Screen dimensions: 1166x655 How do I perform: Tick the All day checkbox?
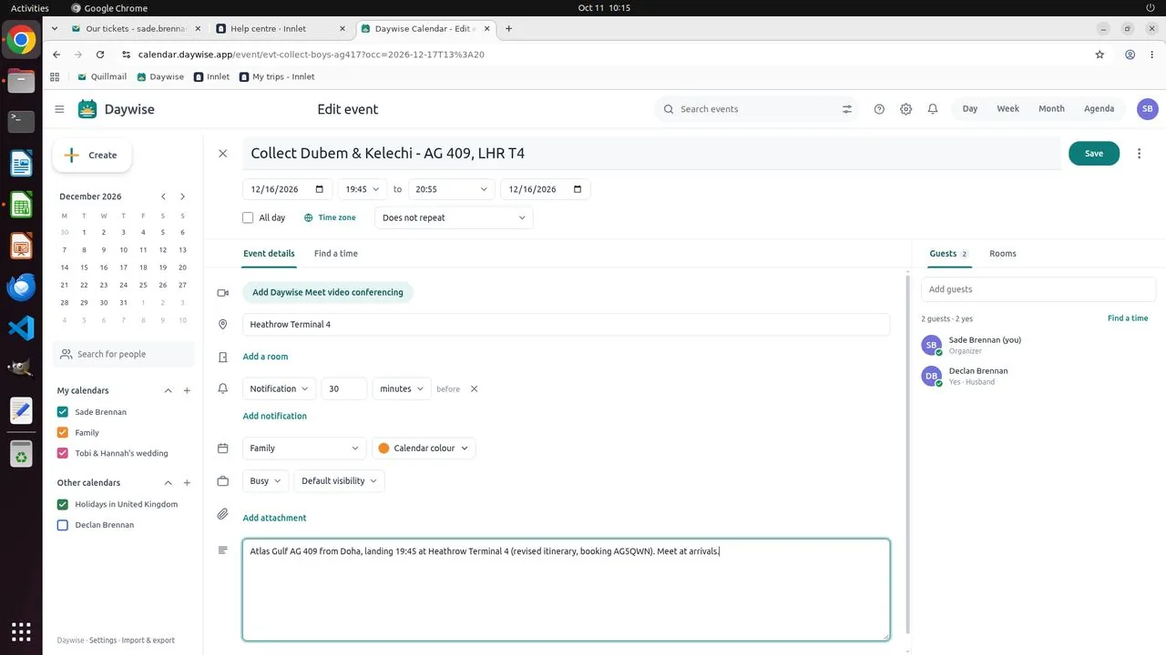(x=248, y=217)
